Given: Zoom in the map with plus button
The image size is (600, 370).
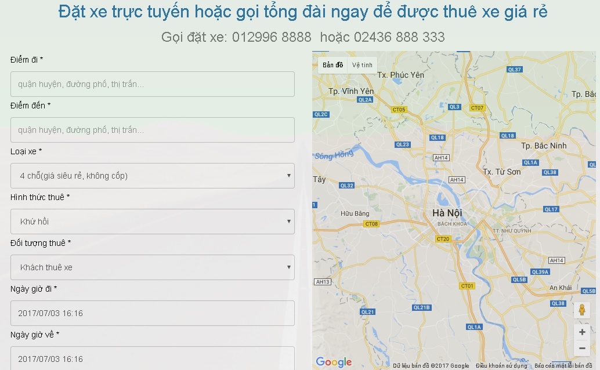Looking at the screenshot, I should [581, 332].
